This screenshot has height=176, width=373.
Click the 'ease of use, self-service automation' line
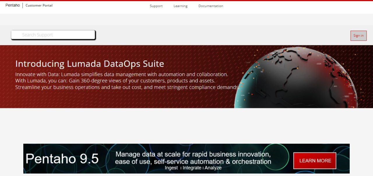193,161
